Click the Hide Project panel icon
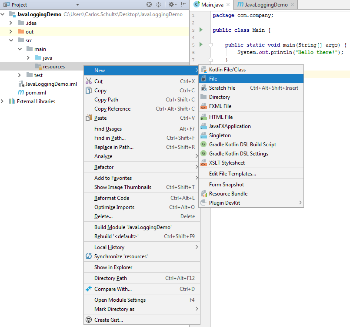This screenshot has height=327, width=350. click(x=183, y=5)
